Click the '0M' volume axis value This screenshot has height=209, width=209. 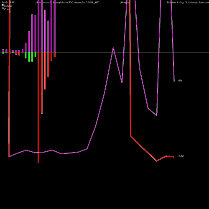click(x=180, y=81)
